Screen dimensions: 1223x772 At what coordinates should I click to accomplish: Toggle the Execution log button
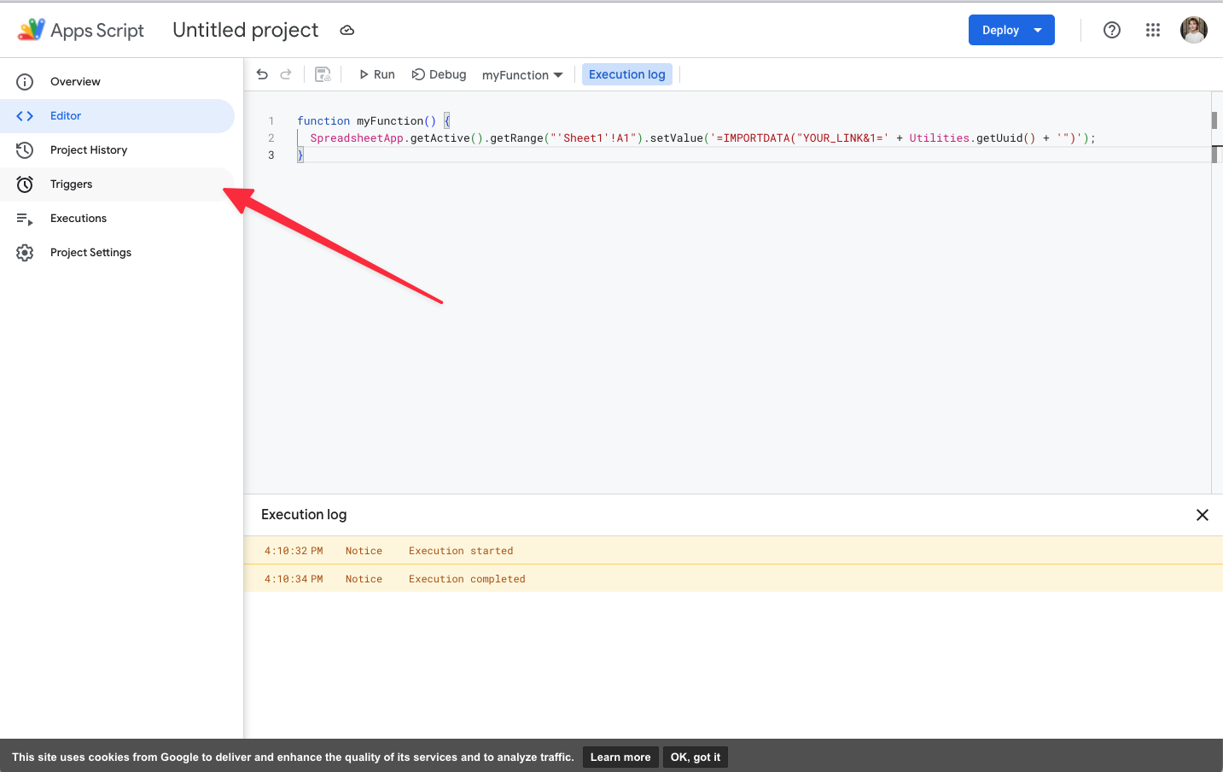coord(627,74)
